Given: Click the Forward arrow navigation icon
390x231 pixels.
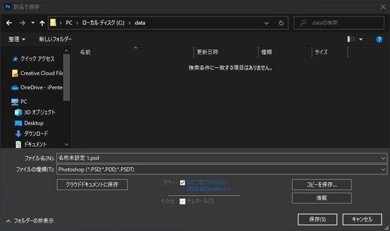Looking at the screenshot, I should (x=23, y=23).
